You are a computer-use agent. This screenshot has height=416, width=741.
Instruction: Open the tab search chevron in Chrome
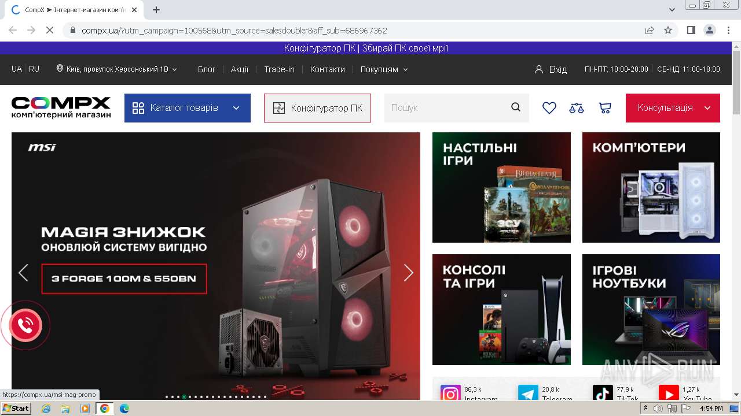coord(672,10)
